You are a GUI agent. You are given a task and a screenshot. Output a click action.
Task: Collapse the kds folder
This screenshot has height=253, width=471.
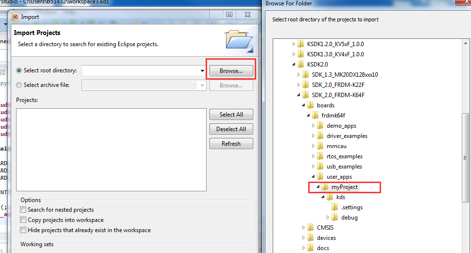coord(323,197)
